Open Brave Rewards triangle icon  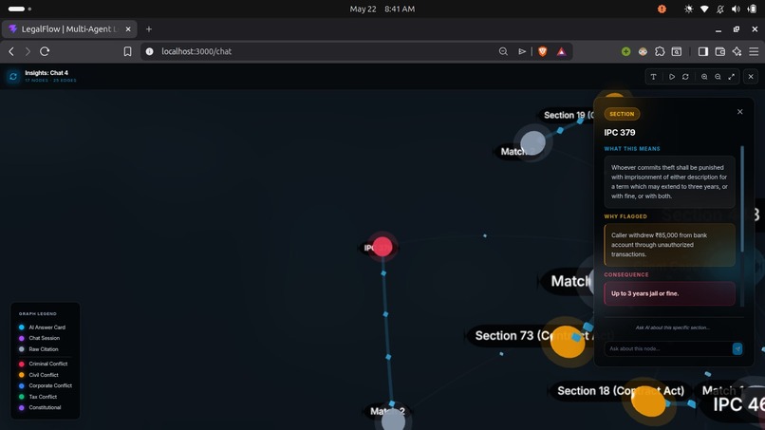tap(562, 51)
